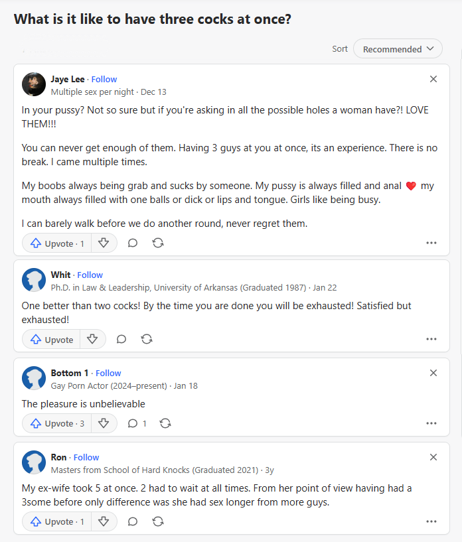Open more options on Ron's answer

(431, 521)
